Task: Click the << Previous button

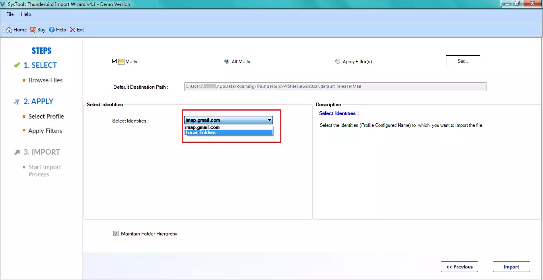Action: [x=459, y=267]
